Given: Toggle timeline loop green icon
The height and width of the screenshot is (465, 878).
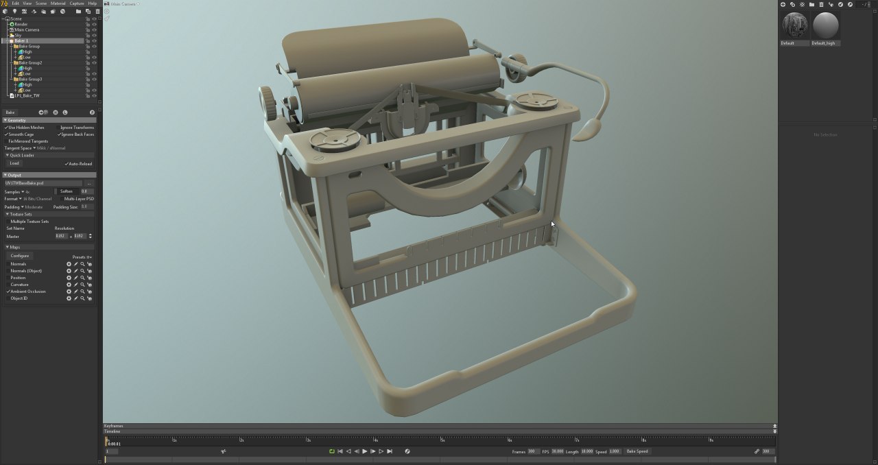Looking at the screenshot, I should coord(332,451).
